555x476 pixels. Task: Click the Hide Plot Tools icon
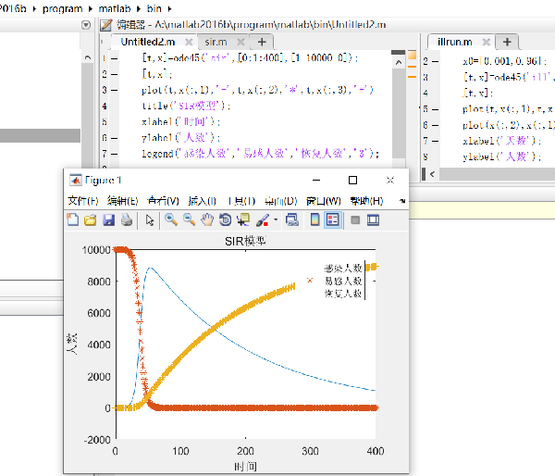(x=355, y=220)
